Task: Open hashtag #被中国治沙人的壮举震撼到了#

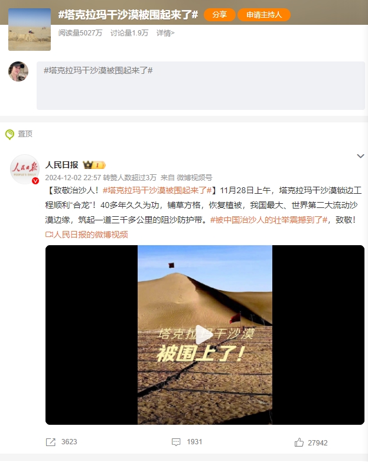Action: [269, 220]
